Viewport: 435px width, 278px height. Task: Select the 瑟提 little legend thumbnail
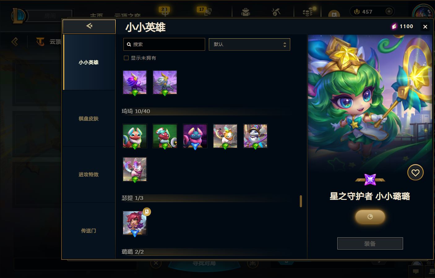coord(135,223)
